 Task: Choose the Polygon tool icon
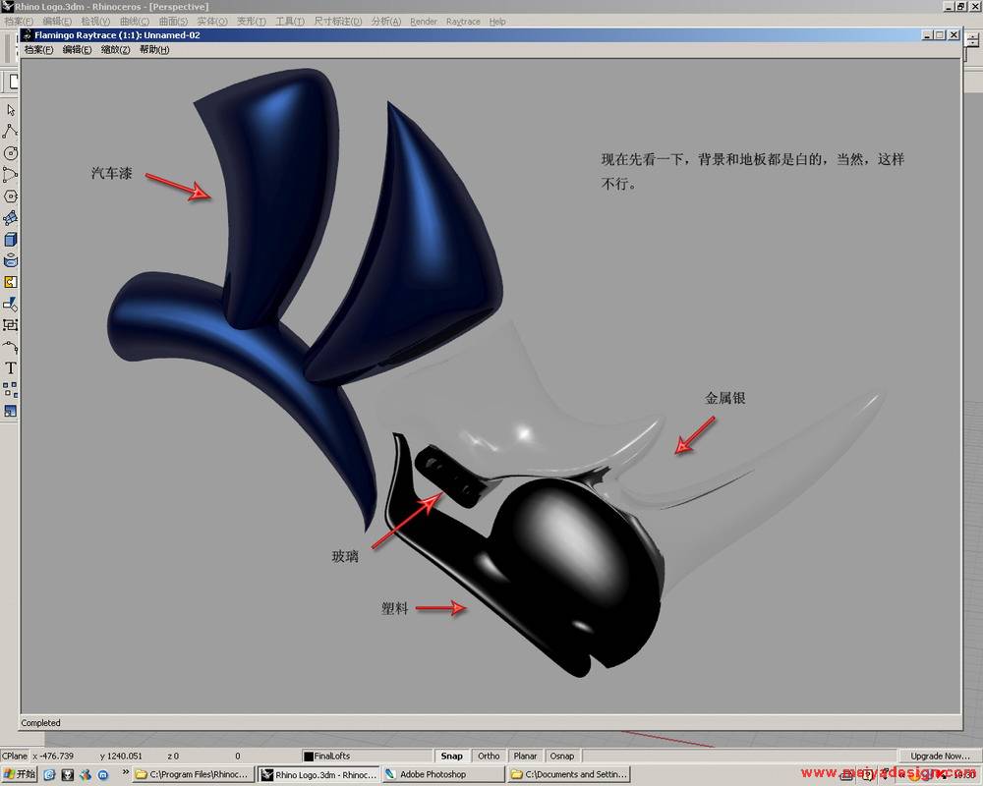click(11, 196)
